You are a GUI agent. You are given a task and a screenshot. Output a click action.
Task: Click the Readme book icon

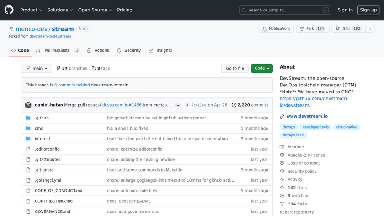(282, 147)
